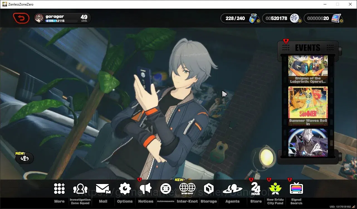Open Enigma of the Labyrinth event
The width and height of the screenshot is (357, 209).
pos(308,69)
